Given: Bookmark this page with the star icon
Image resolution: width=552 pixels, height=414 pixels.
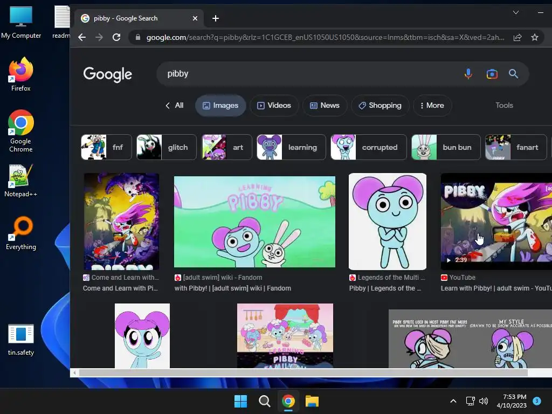Looking at the screenshot, I should pyautogui.click(x=535, y=37).
